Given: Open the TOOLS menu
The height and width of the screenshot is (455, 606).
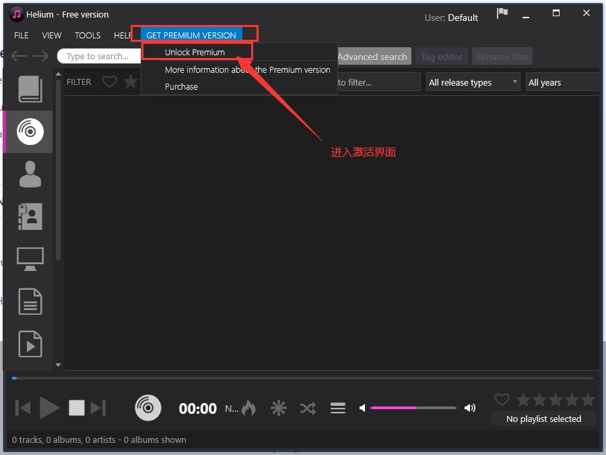Looking at the screenshot, I should (88, 36).
